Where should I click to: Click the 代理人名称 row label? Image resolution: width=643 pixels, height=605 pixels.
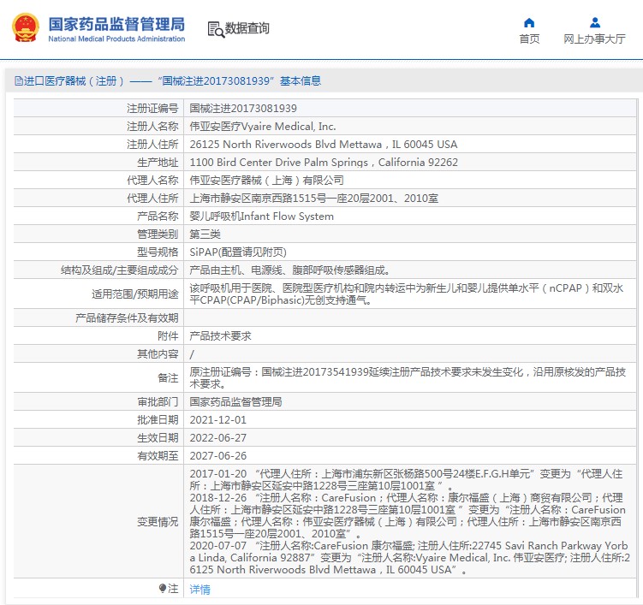pyautogui.click(x=152, y=181)
